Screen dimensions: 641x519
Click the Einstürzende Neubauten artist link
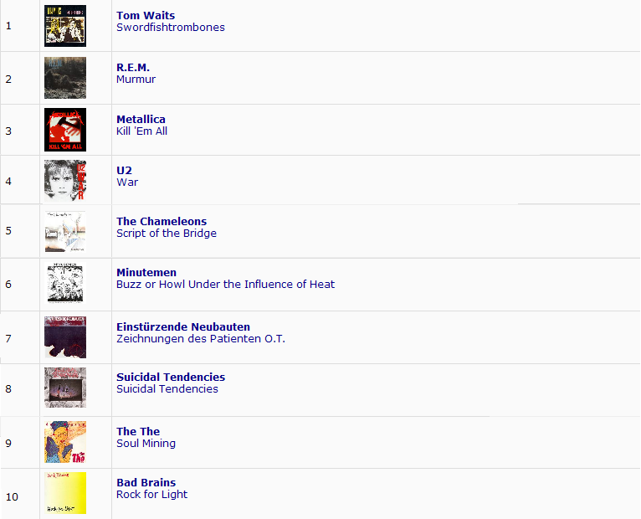(183, 327)
